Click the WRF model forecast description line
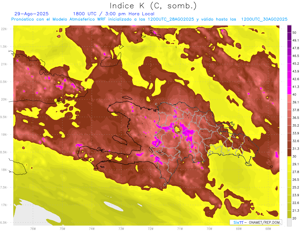 [149, 19]
